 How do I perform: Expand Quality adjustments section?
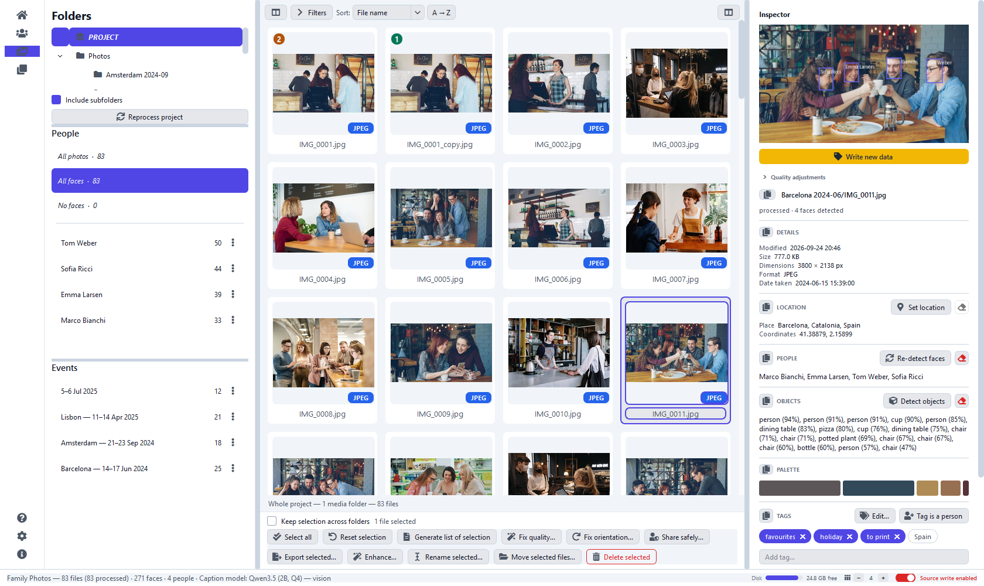click(x=794, y=178)
